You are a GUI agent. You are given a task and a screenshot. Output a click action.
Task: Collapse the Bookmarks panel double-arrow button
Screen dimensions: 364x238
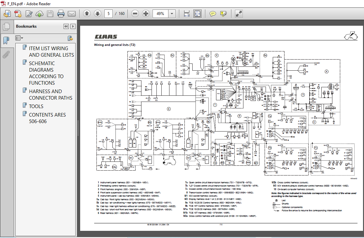[66, 26]
